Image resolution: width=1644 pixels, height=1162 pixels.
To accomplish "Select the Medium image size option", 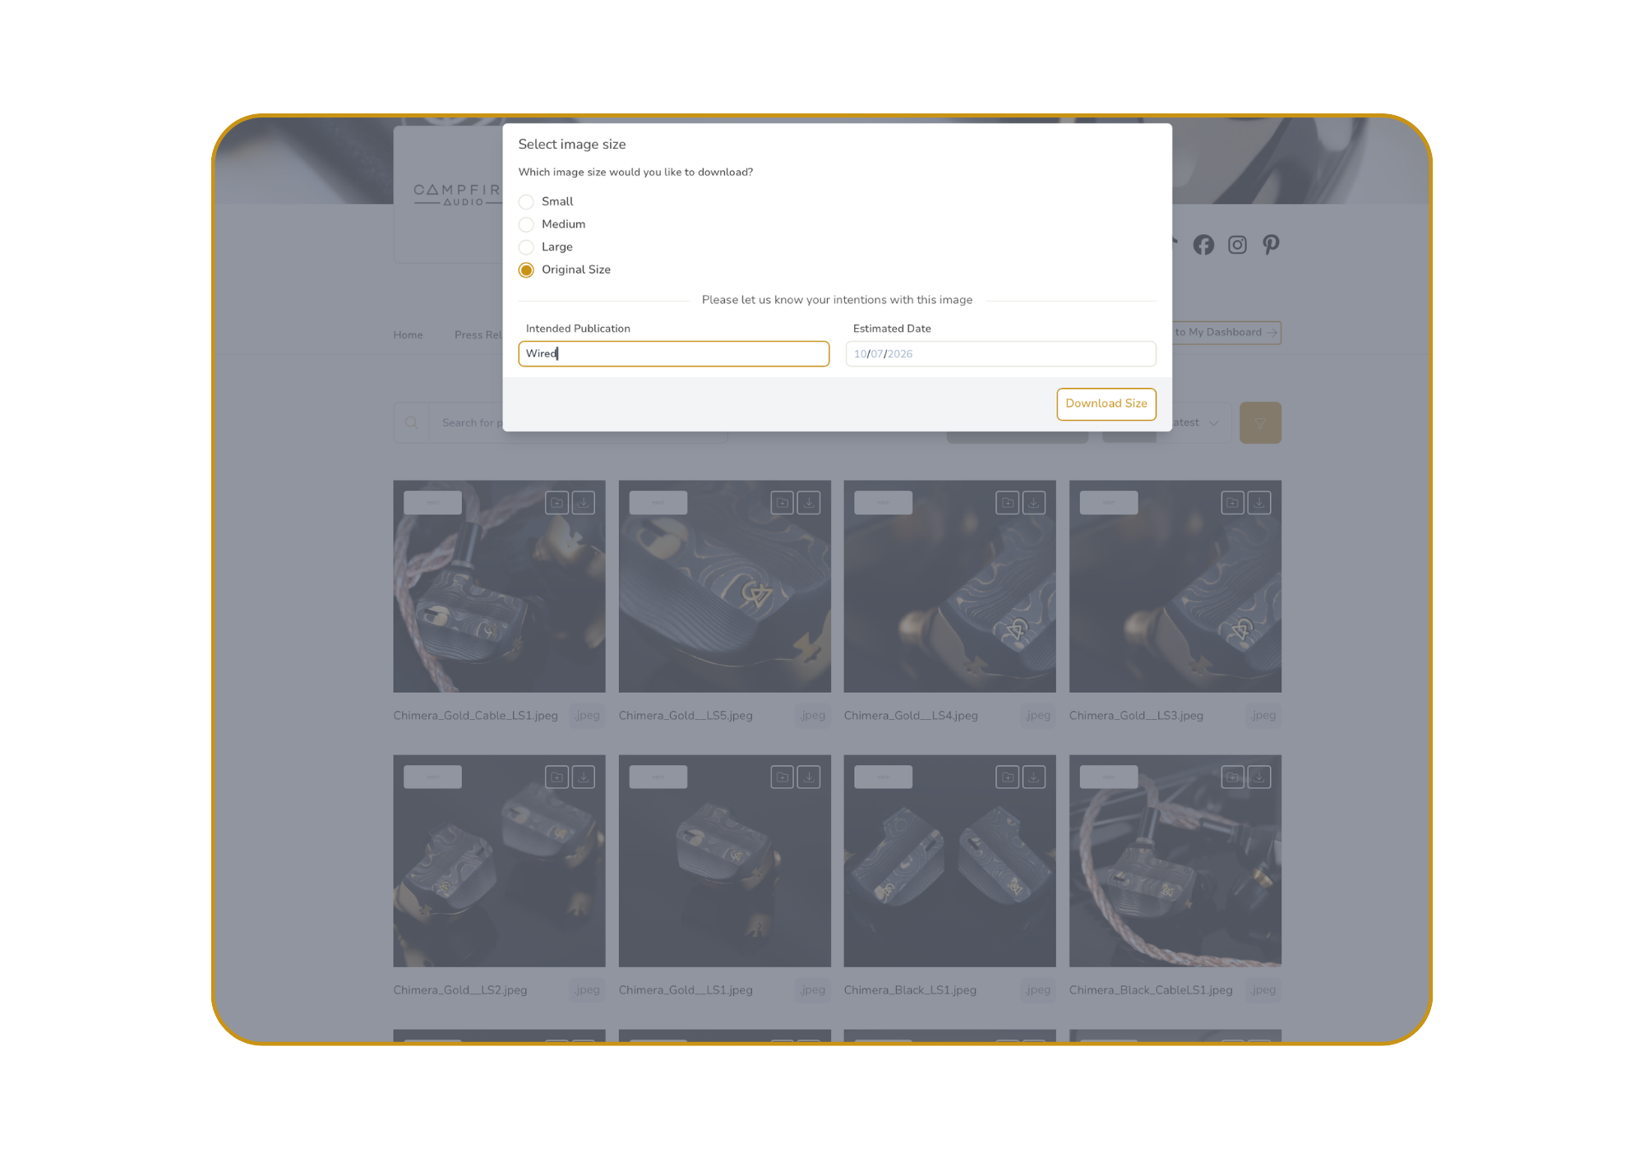I will [x=526, y=224].
